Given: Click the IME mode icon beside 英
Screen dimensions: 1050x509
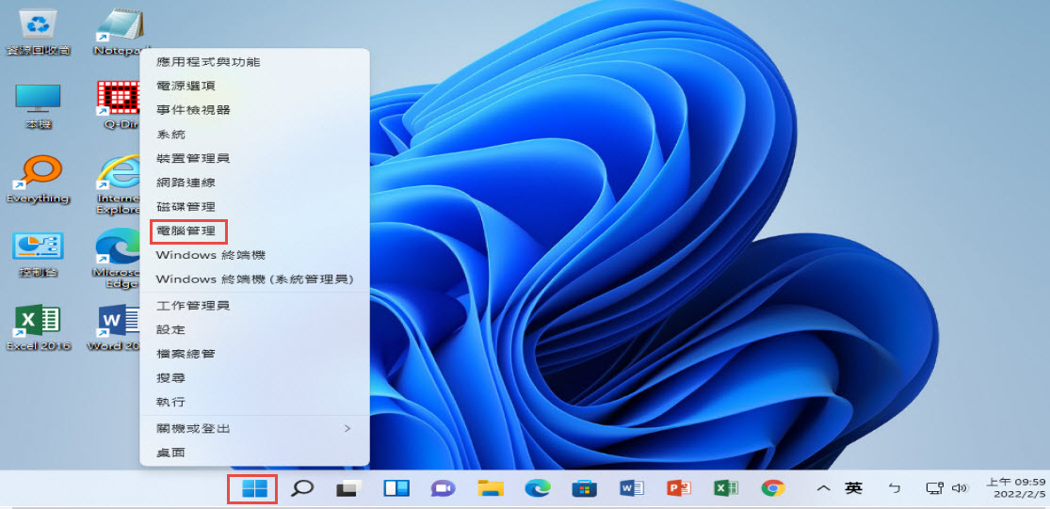Looking at the screenshot, I should pyautogui.click(x=894, y=488).
